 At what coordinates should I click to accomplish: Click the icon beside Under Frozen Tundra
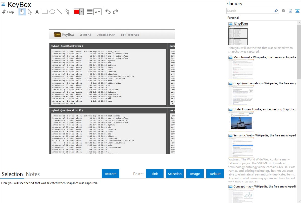[x=230, y=109]
